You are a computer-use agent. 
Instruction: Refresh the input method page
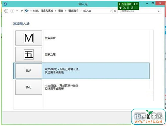coord(115,11)
